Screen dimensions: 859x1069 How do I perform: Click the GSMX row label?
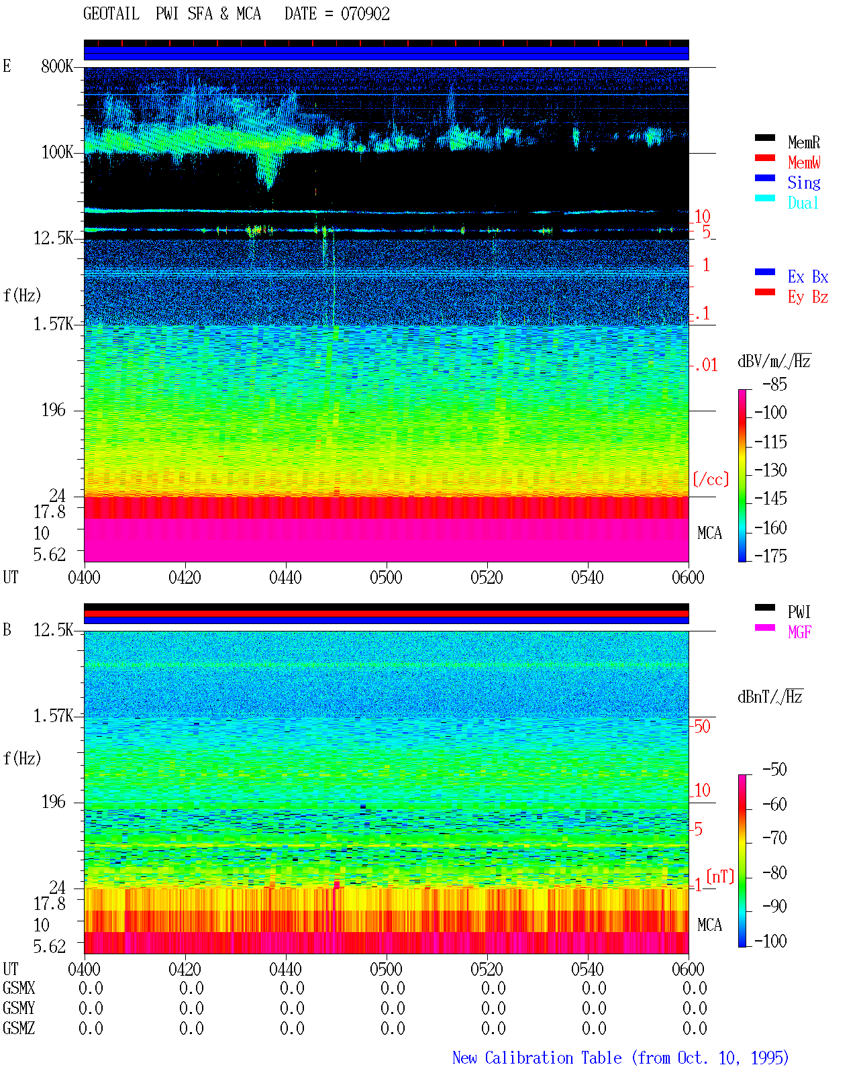coord(19,988)
